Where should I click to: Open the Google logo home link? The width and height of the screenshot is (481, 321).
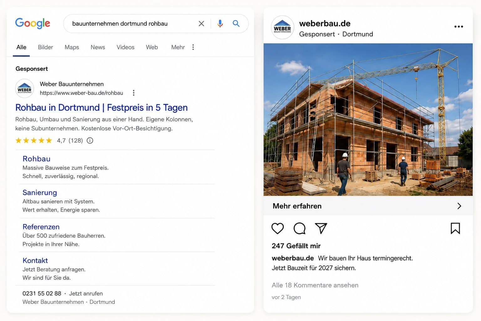(33, 24)
